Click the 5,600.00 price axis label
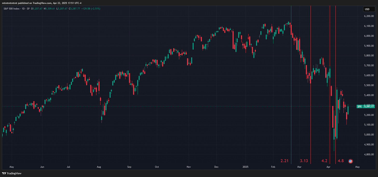The height and width of the screenshot is (177, 378). pos(369,75)
